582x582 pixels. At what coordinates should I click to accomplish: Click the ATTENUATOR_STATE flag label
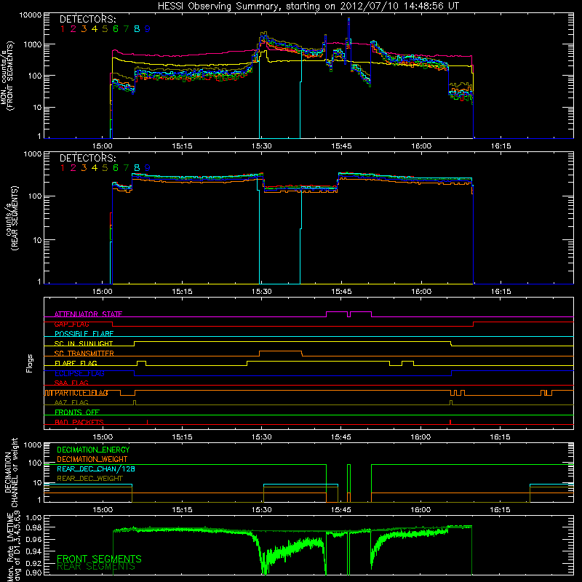[88, 314]
